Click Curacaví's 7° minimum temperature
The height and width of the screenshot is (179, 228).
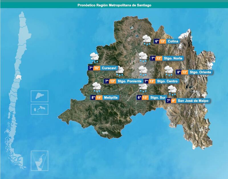pyautogui.click(x=91, y=68)
